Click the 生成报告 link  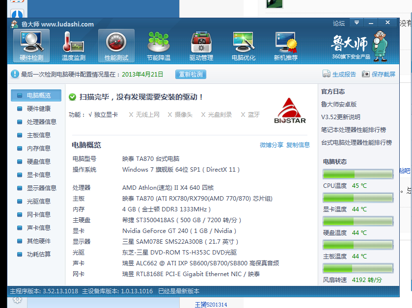[344, 74]
